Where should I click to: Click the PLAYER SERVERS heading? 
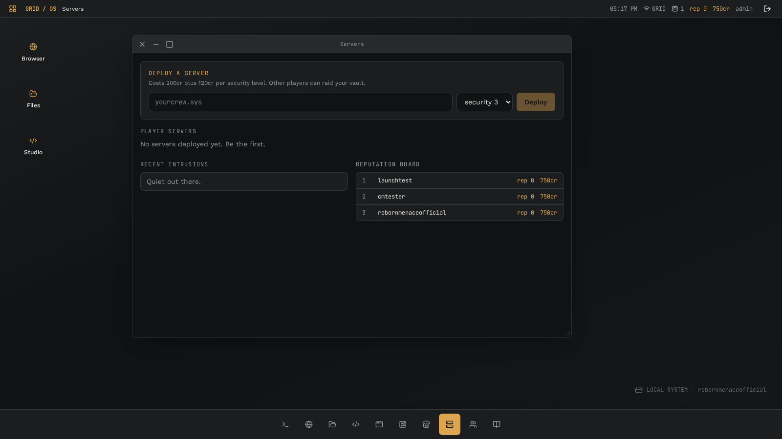click(168, 131)
